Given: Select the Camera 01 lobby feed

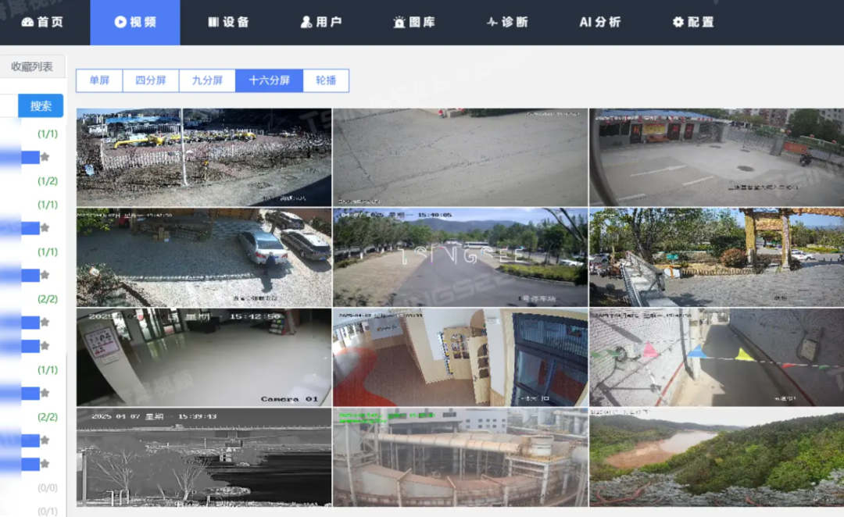Looking at the screenshot, I should point(204,357).
